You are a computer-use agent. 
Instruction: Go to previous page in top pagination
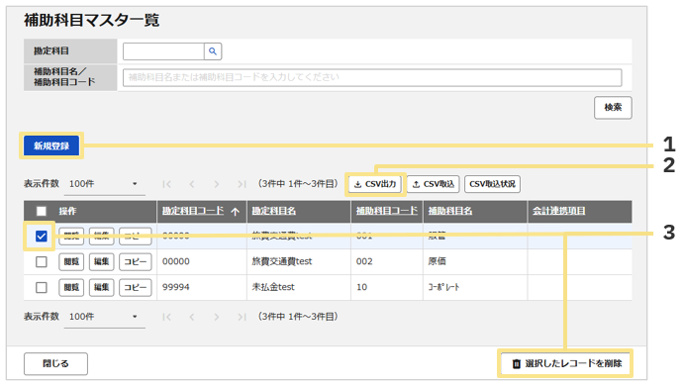coord(192,184)
